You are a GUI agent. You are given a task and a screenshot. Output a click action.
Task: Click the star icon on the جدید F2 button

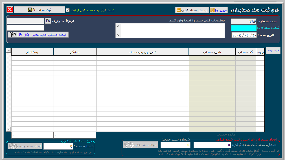212,10
